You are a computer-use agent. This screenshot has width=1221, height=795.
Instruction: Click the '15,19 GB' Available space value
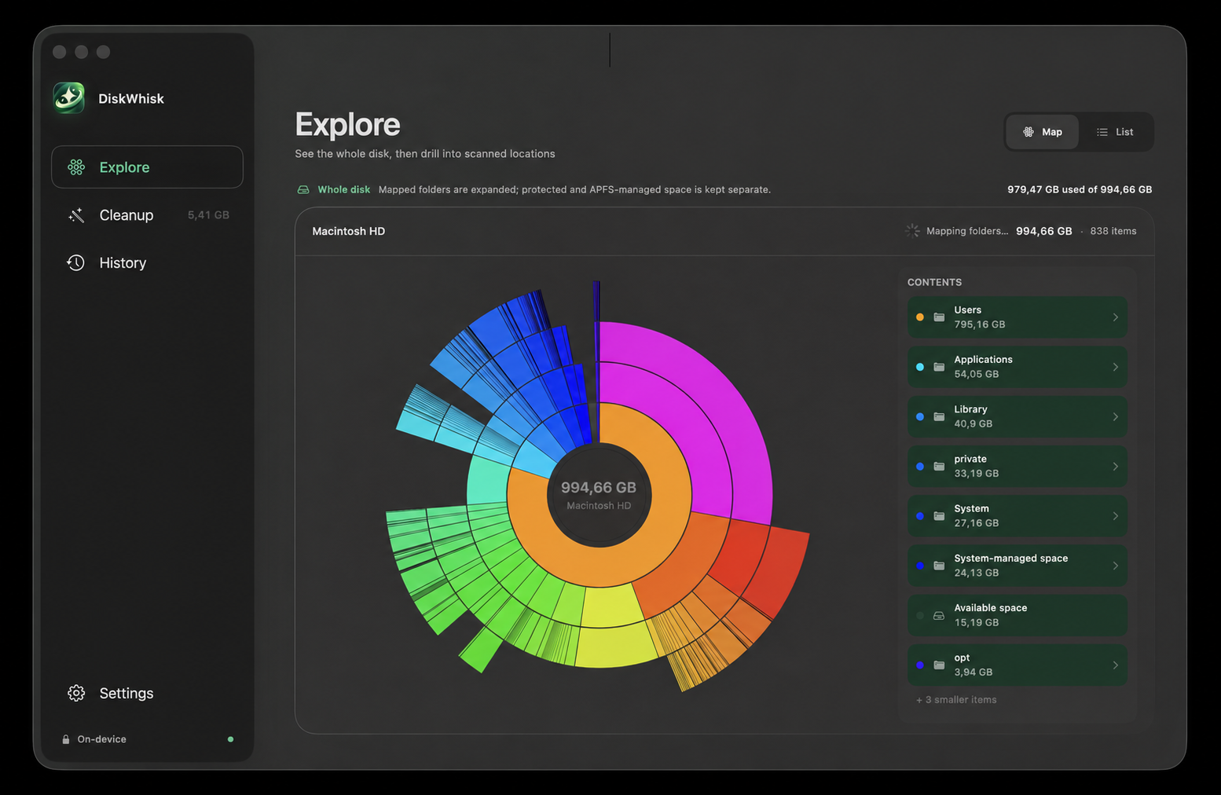coord(977,622)
